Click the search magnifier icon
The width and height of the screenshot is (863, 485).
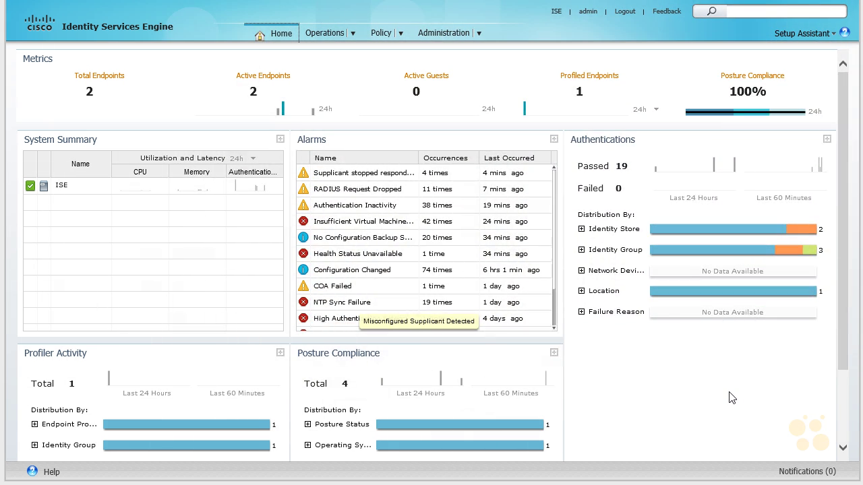(x=711, y=11)
